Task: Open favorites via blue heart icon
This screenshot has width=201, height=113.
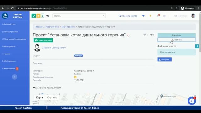Action: [143, 16]
